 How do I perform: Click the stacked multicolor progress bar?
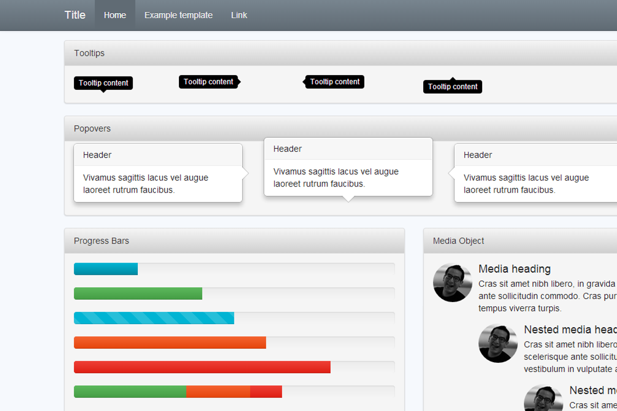point(177,391)
